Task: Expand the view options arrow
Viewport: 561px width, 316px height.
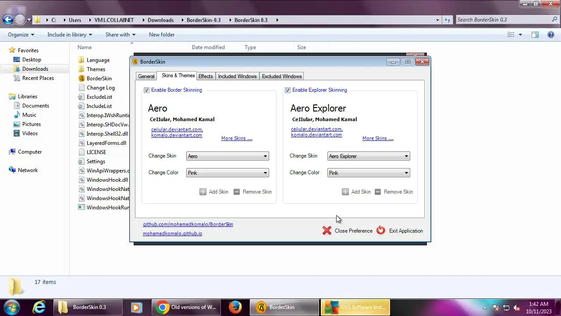Action: 520,35
